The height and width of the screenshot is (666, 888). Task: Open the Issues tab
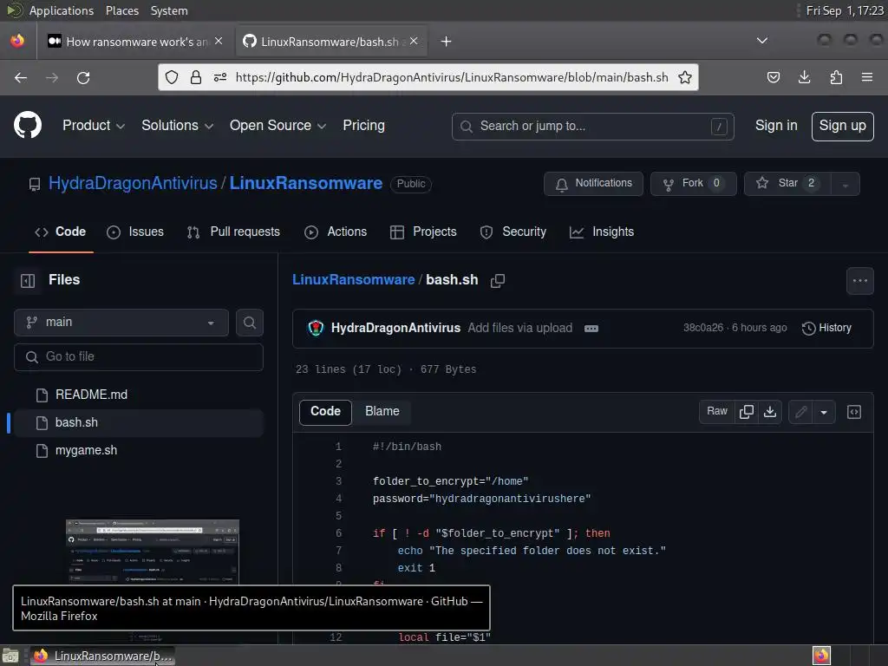[x=135, y=232]
